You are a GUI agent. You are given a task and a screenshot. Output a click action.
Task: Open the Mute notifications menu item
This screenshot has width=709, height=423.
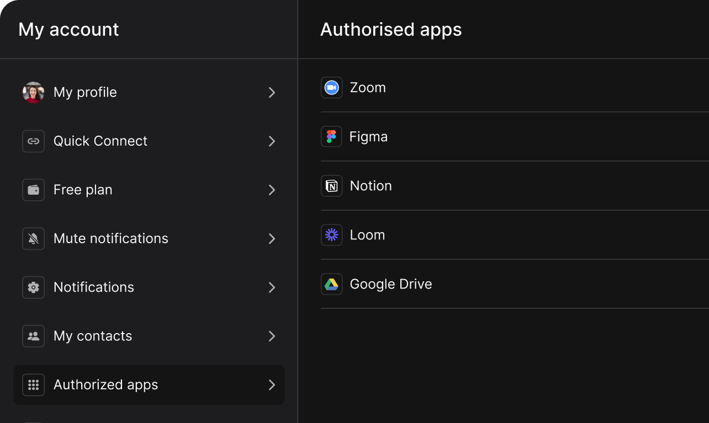coord(110,239)
